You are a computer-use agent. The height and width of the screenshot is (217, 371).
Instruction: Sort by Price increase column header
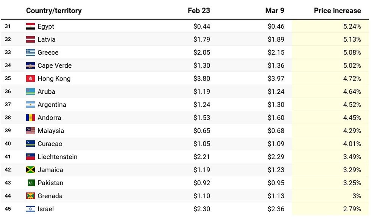click(x=337, y=11)
